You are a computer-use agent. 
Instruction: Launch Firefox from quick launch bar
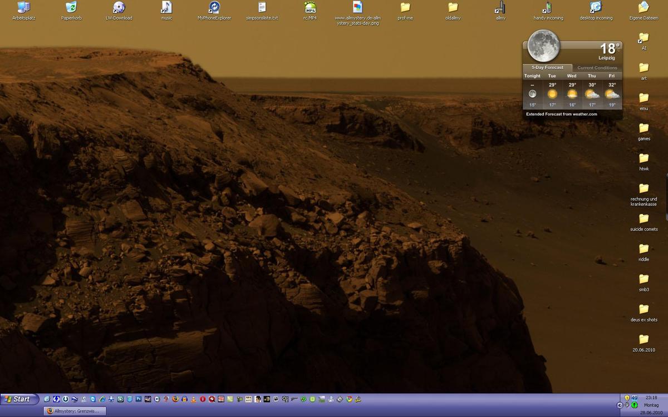175,399
